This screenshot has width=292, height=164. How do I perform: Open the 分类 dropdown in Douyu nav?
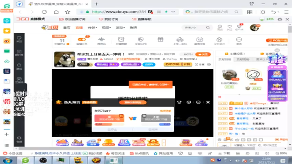tap(92, 28)
